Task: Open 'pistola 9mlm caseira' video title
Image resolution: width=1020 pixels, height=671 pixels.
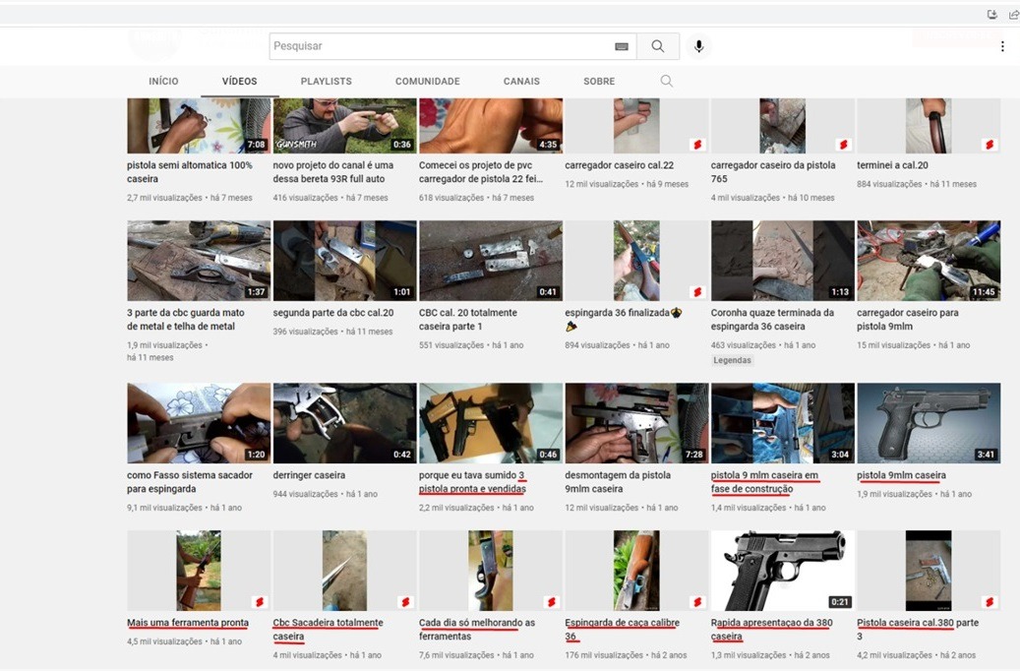Action: click(901, 475)
